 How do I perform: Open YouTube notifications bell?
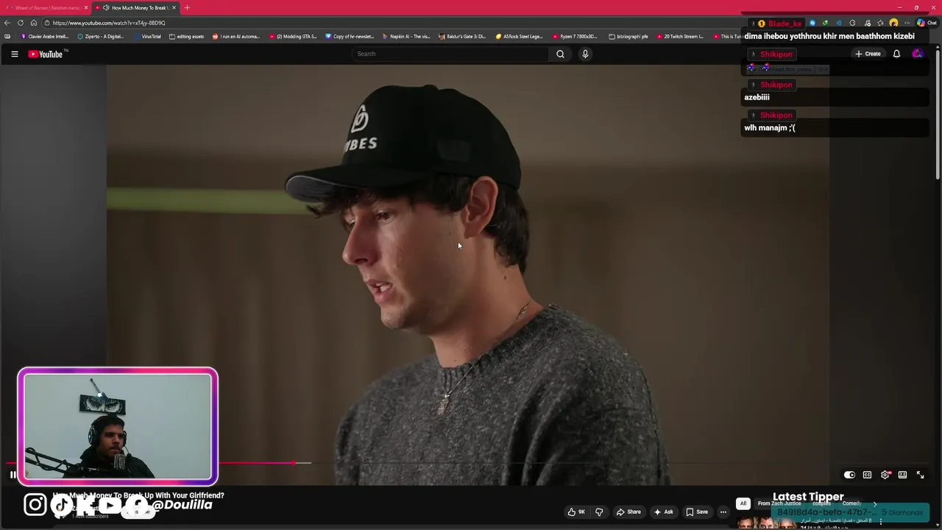(896, 54)
